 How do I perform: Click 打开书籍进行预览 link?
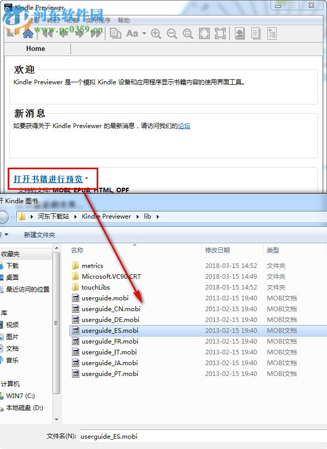(48, 179)
